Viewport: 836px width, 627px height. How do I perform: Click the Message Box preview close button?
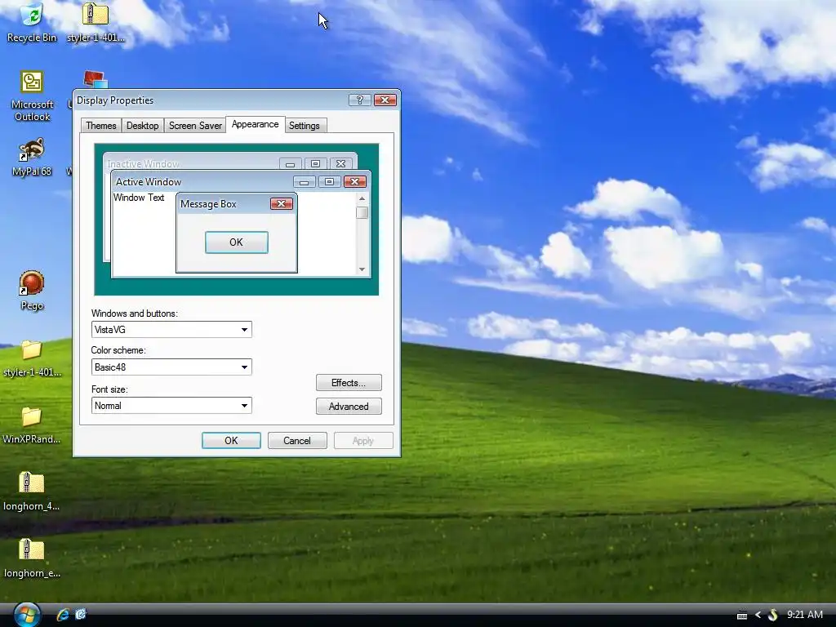pyautogui.click(x=282, y=203)
